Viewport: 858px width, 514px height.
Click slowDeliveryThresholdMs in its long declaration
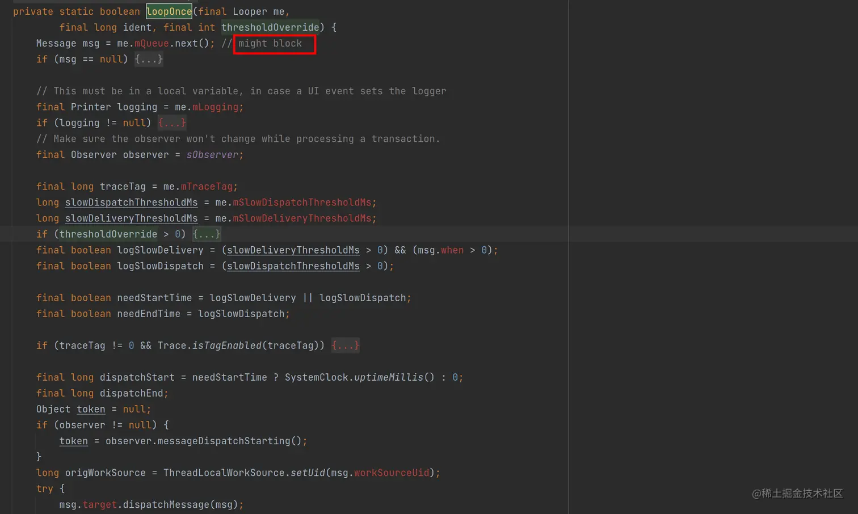(132, 218)
